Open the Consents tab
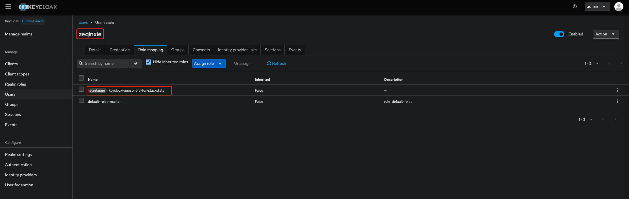The height and width of the screenshot is (199, 629). click(201, 50)
